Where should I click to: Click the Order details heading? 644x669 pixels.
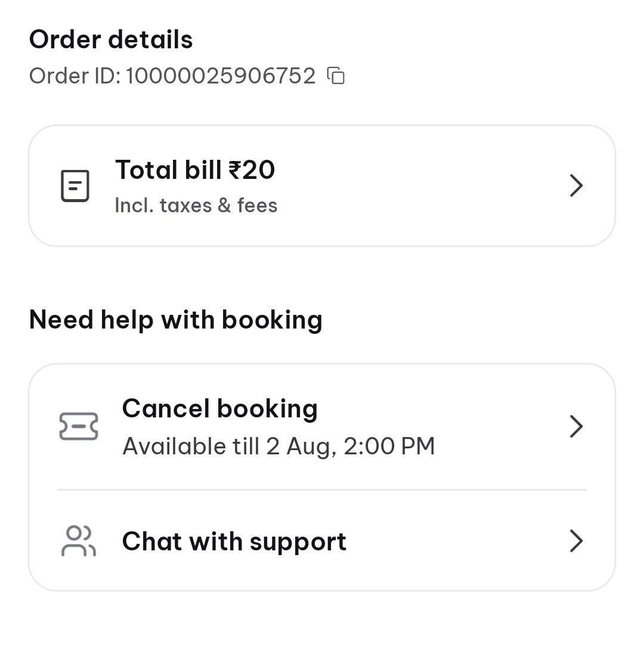[x=111, y=40]
